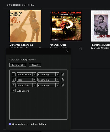Close the sort dialog
Screen dimensions: 110x132
click(x=67, y=51)
